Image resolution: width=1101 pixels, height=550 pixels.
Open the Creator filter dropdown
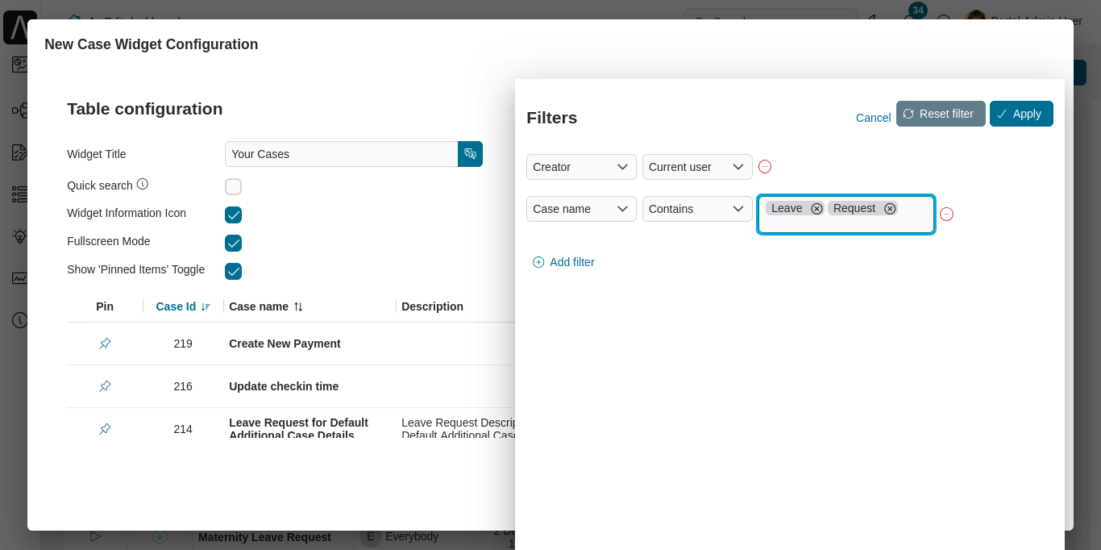[580, 167]
